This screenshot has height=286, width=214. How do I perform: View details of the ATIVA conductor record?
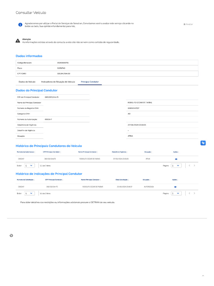176,159
